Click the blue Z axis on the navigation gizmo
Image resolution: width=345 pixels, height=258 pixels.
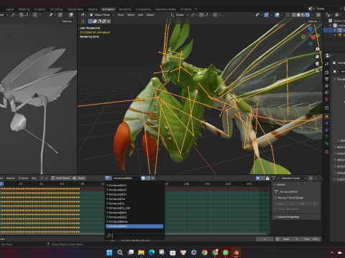310,29
